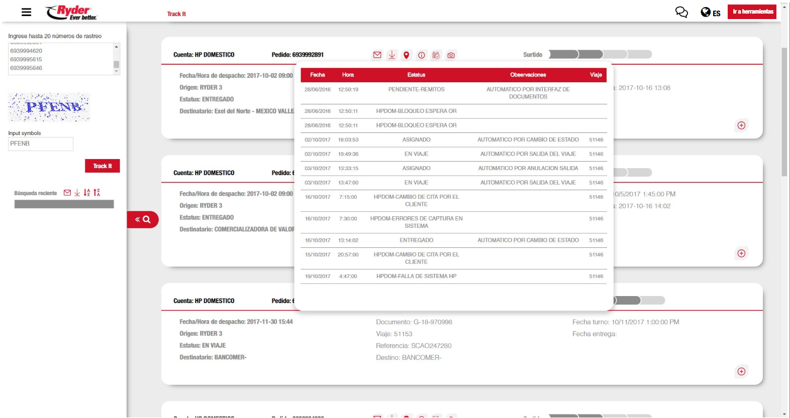The width and height of the screenshot is (790, 418).
Task: Download order 6939992891 details
Action: [x=391, y=55]
